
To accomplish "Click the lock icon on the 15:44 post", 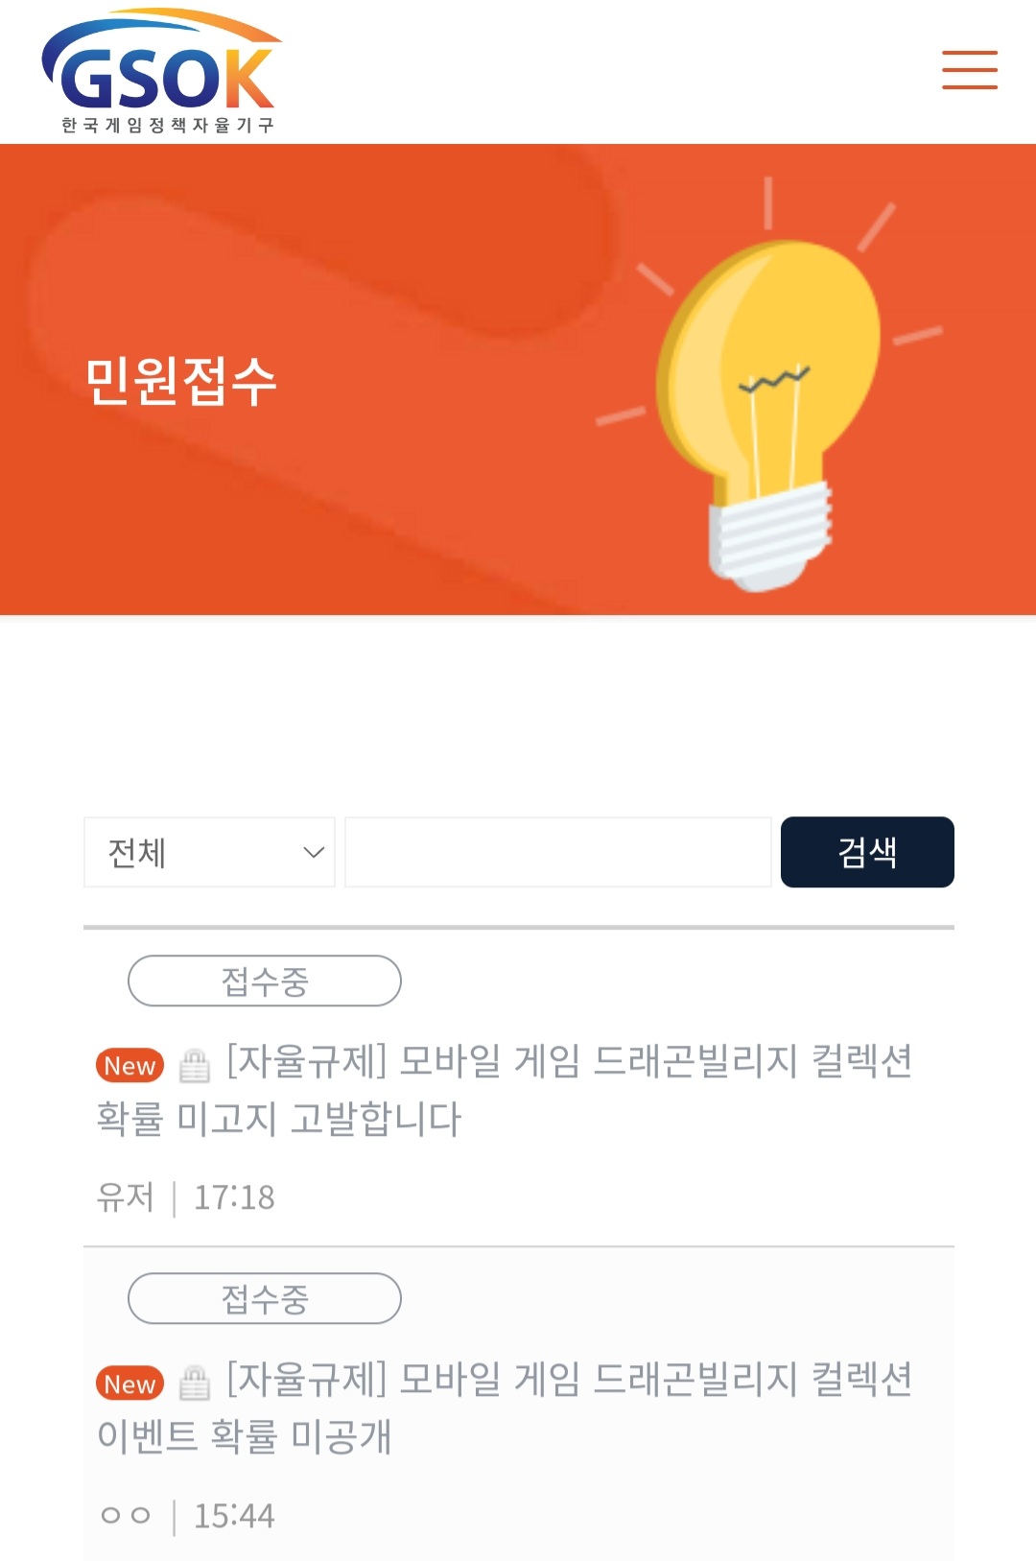I will click(x=195, y=1383).
